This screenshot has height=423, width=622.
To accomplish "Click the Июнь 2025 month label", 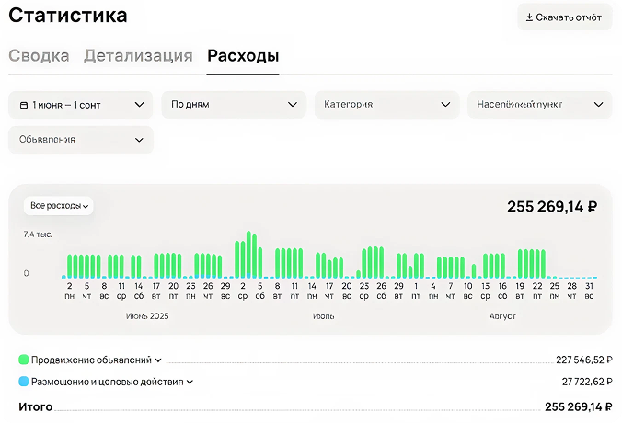I will point(147,316).
